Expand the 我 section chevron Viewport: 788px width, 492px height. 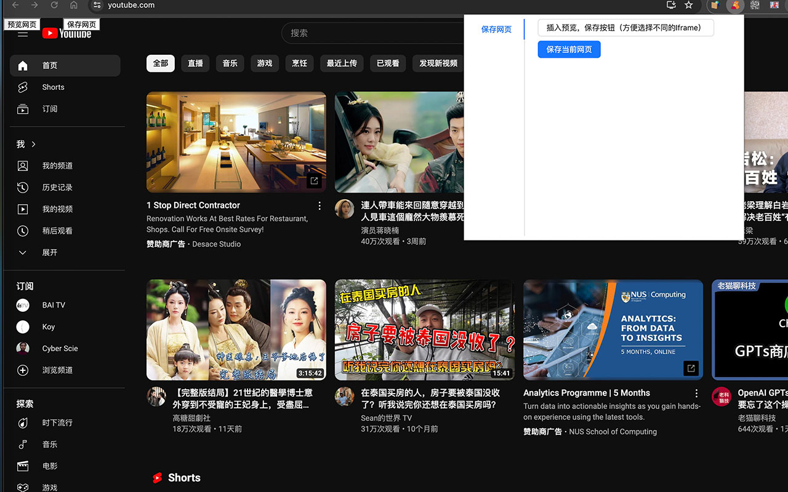click(34, 144)
